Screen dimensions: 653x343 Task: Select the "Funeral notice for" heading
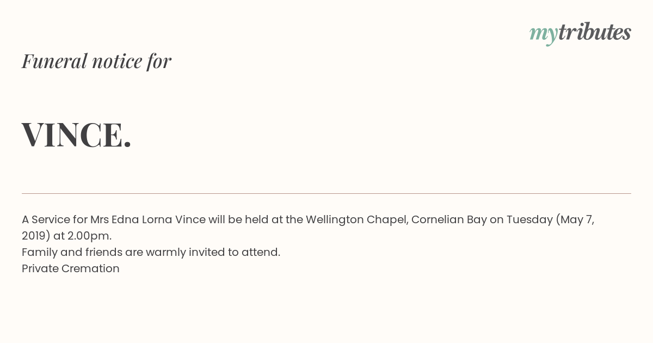(96, 61)
